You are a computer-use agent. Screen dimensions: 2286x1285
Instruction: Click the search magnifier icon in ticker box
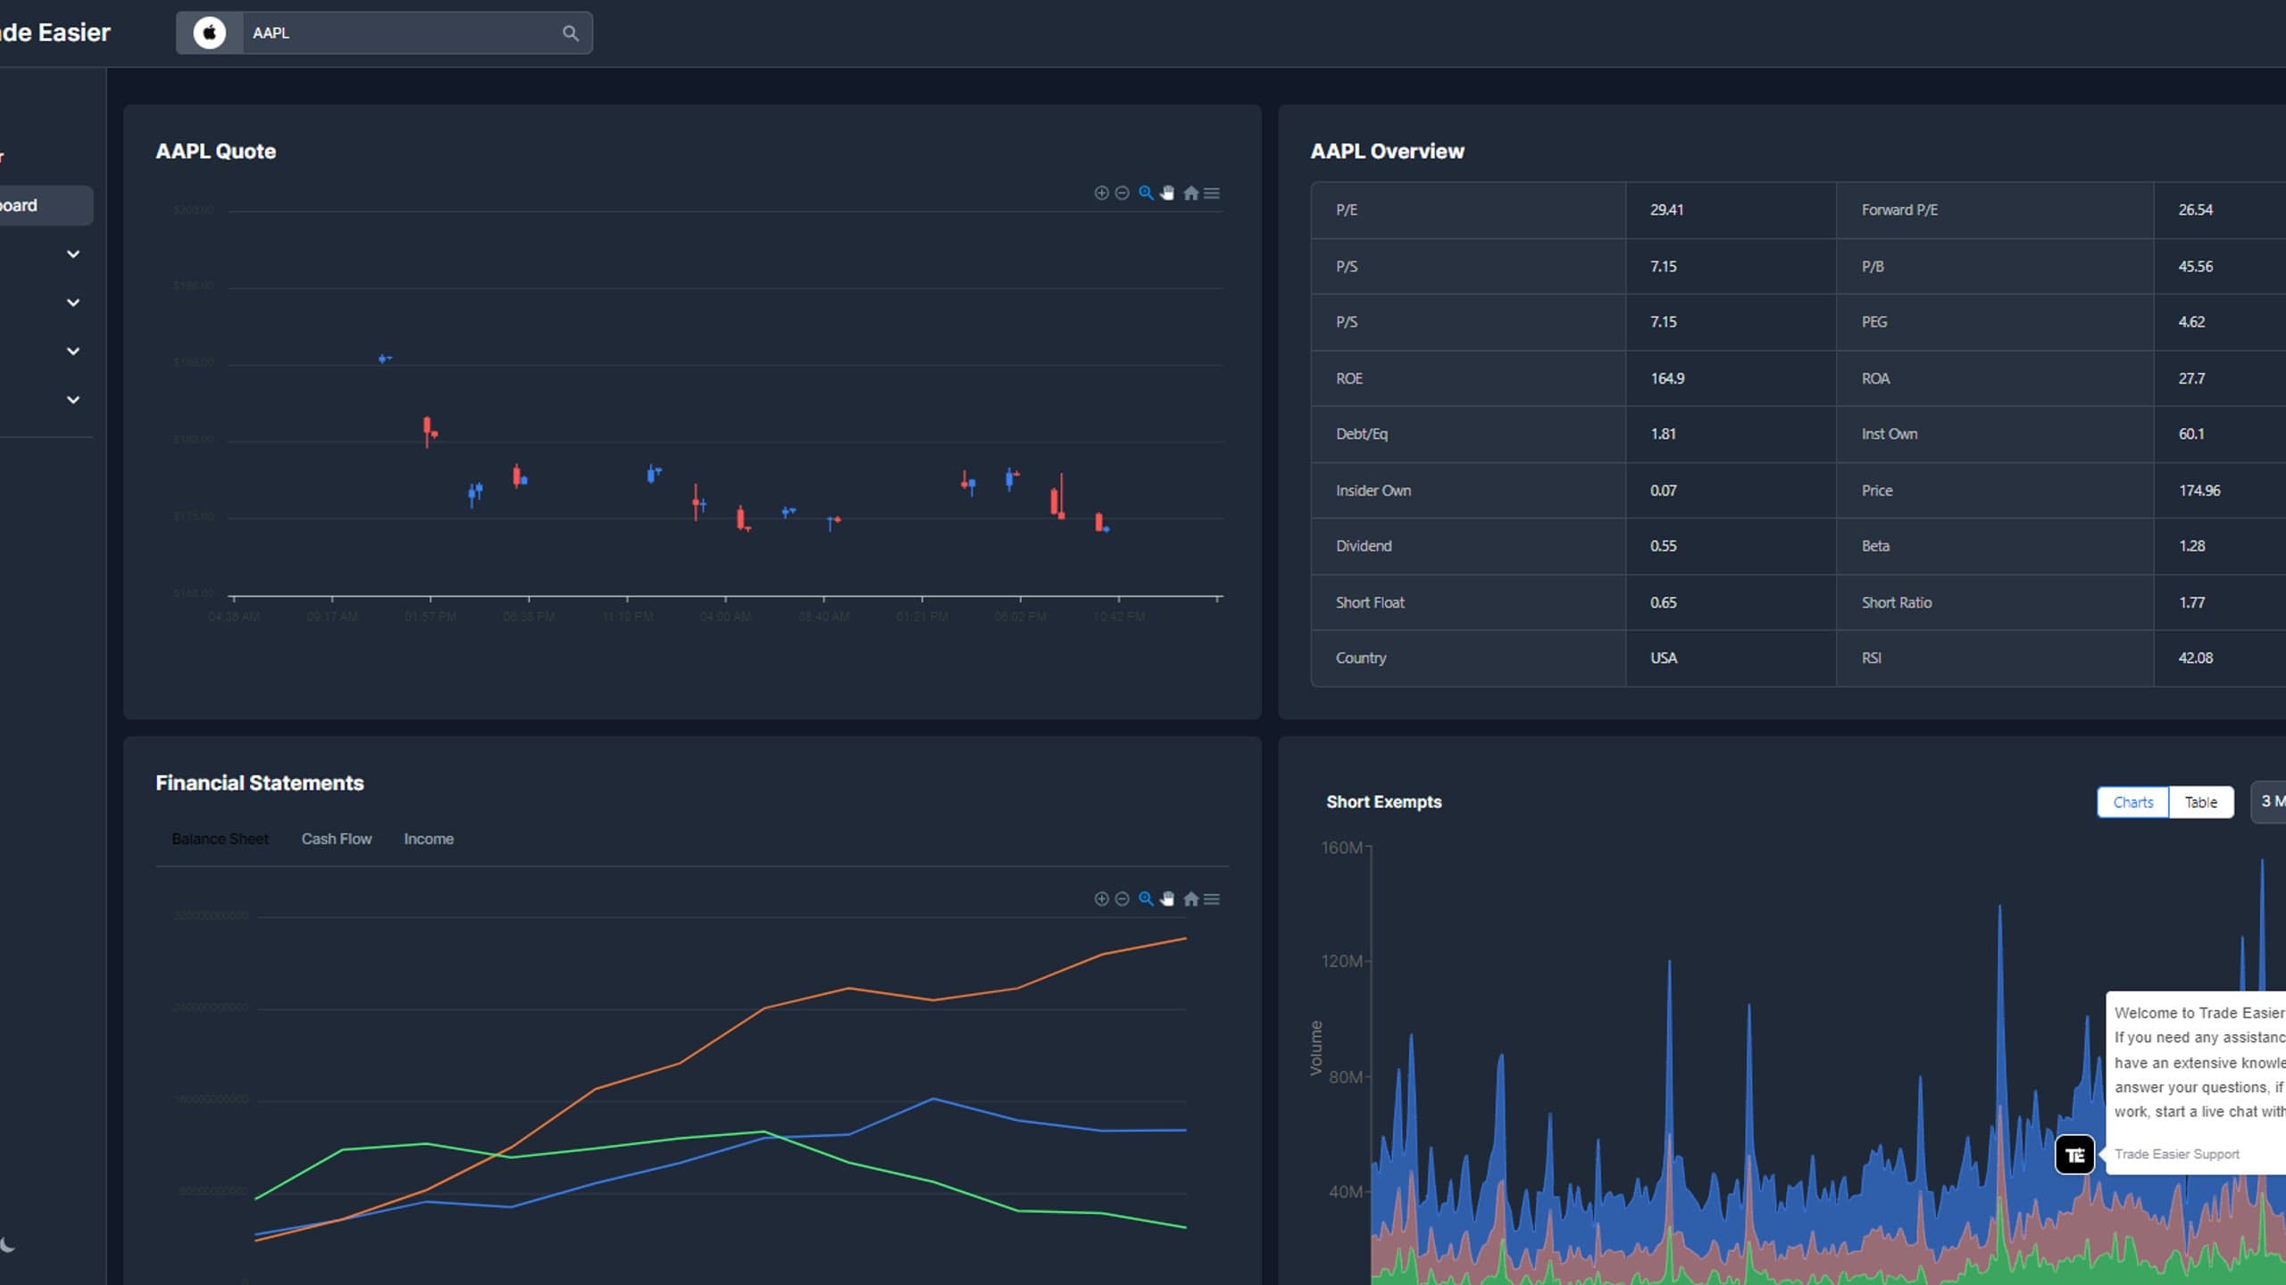[x=570, y=33]
